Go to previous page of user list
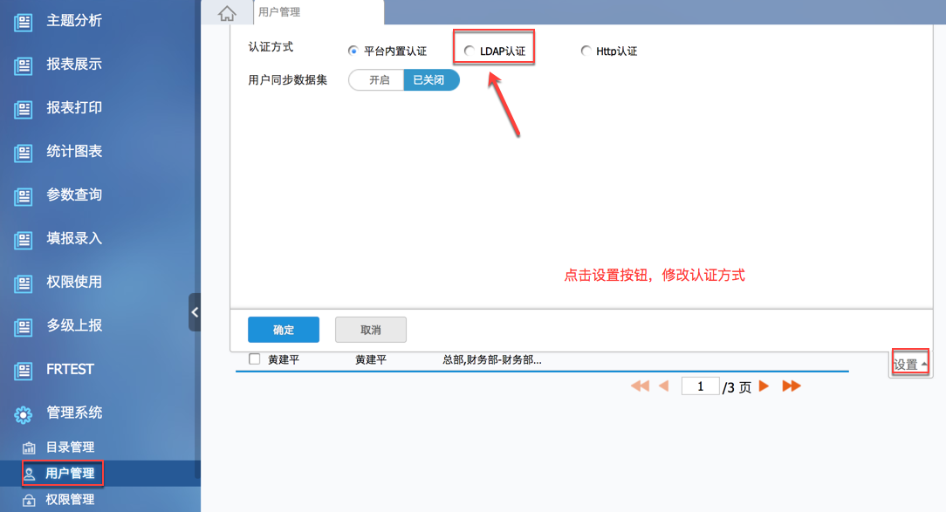 point(664,386)
